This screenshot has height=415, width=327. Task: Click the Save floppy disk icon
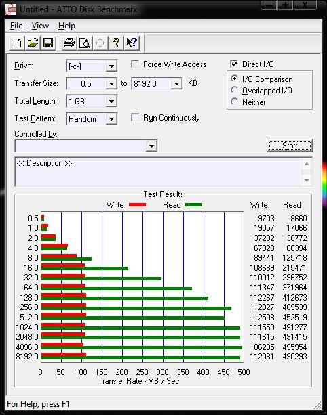point(48,43)
